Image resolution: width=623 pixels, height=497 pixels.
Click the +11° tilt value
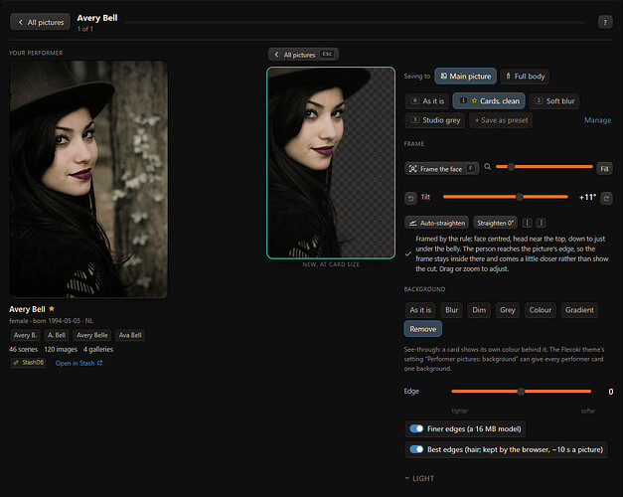tap(587, 197)
